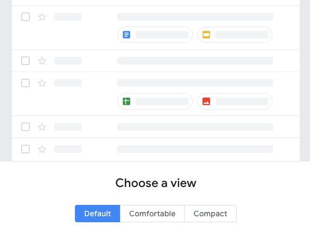Viewport: 310px width, 232px height.
Task: Star the third email row
Action: pos(42,83)
